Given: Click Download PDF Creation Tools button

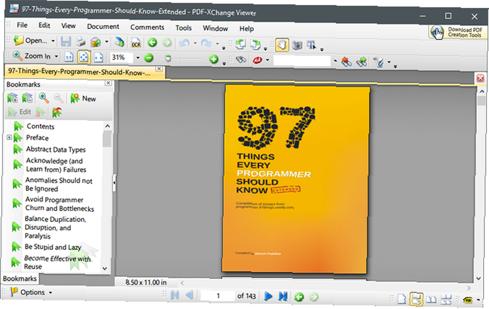Looking at the screenshot, I should (457, 32).
